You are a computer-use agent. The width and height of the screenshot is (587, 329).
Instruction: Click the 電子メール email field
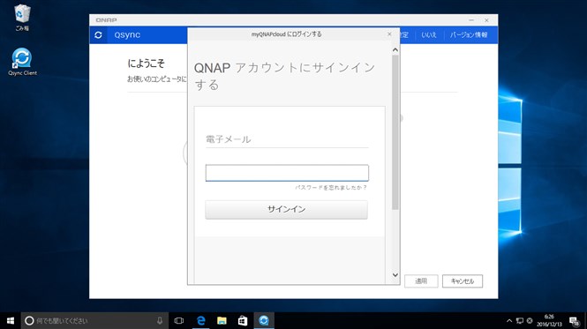tap(287, 139)
